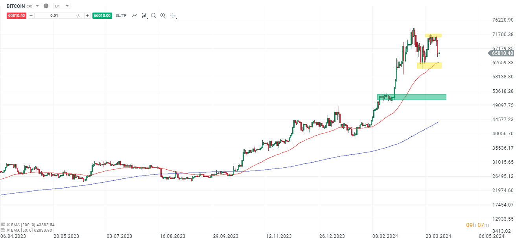The height and width of the screenshot is (241, 516).
Task: Click the 0.01 quantity input field
Action: [x=55, y=15]
